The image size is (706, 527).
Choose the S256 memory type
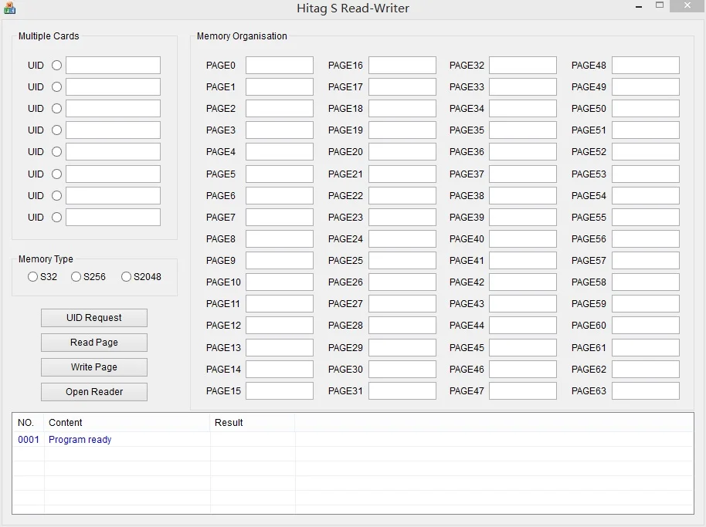coord(88,276)
